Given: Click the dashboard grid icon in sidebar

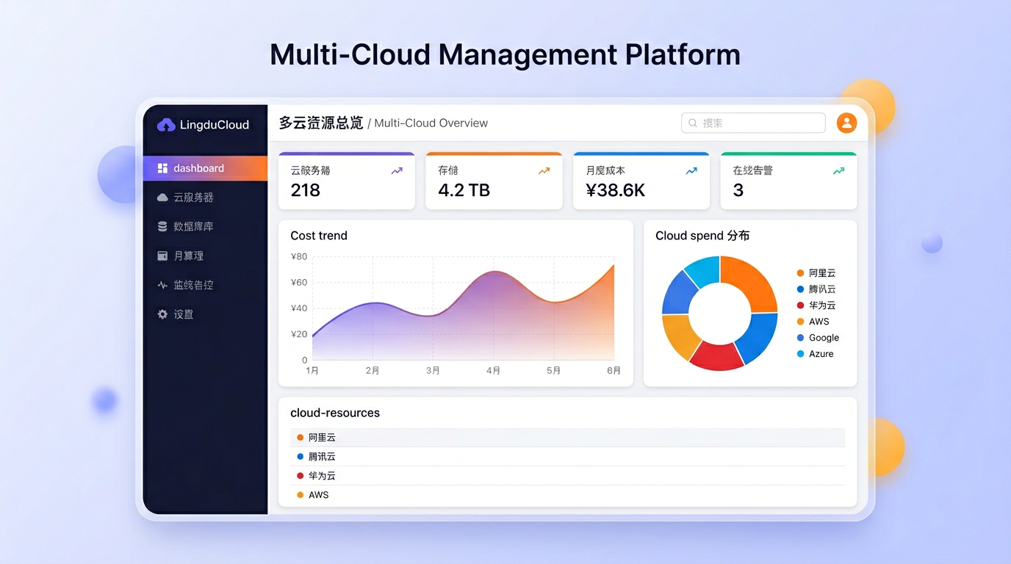Looking at the screenshot, I should 162,168.
